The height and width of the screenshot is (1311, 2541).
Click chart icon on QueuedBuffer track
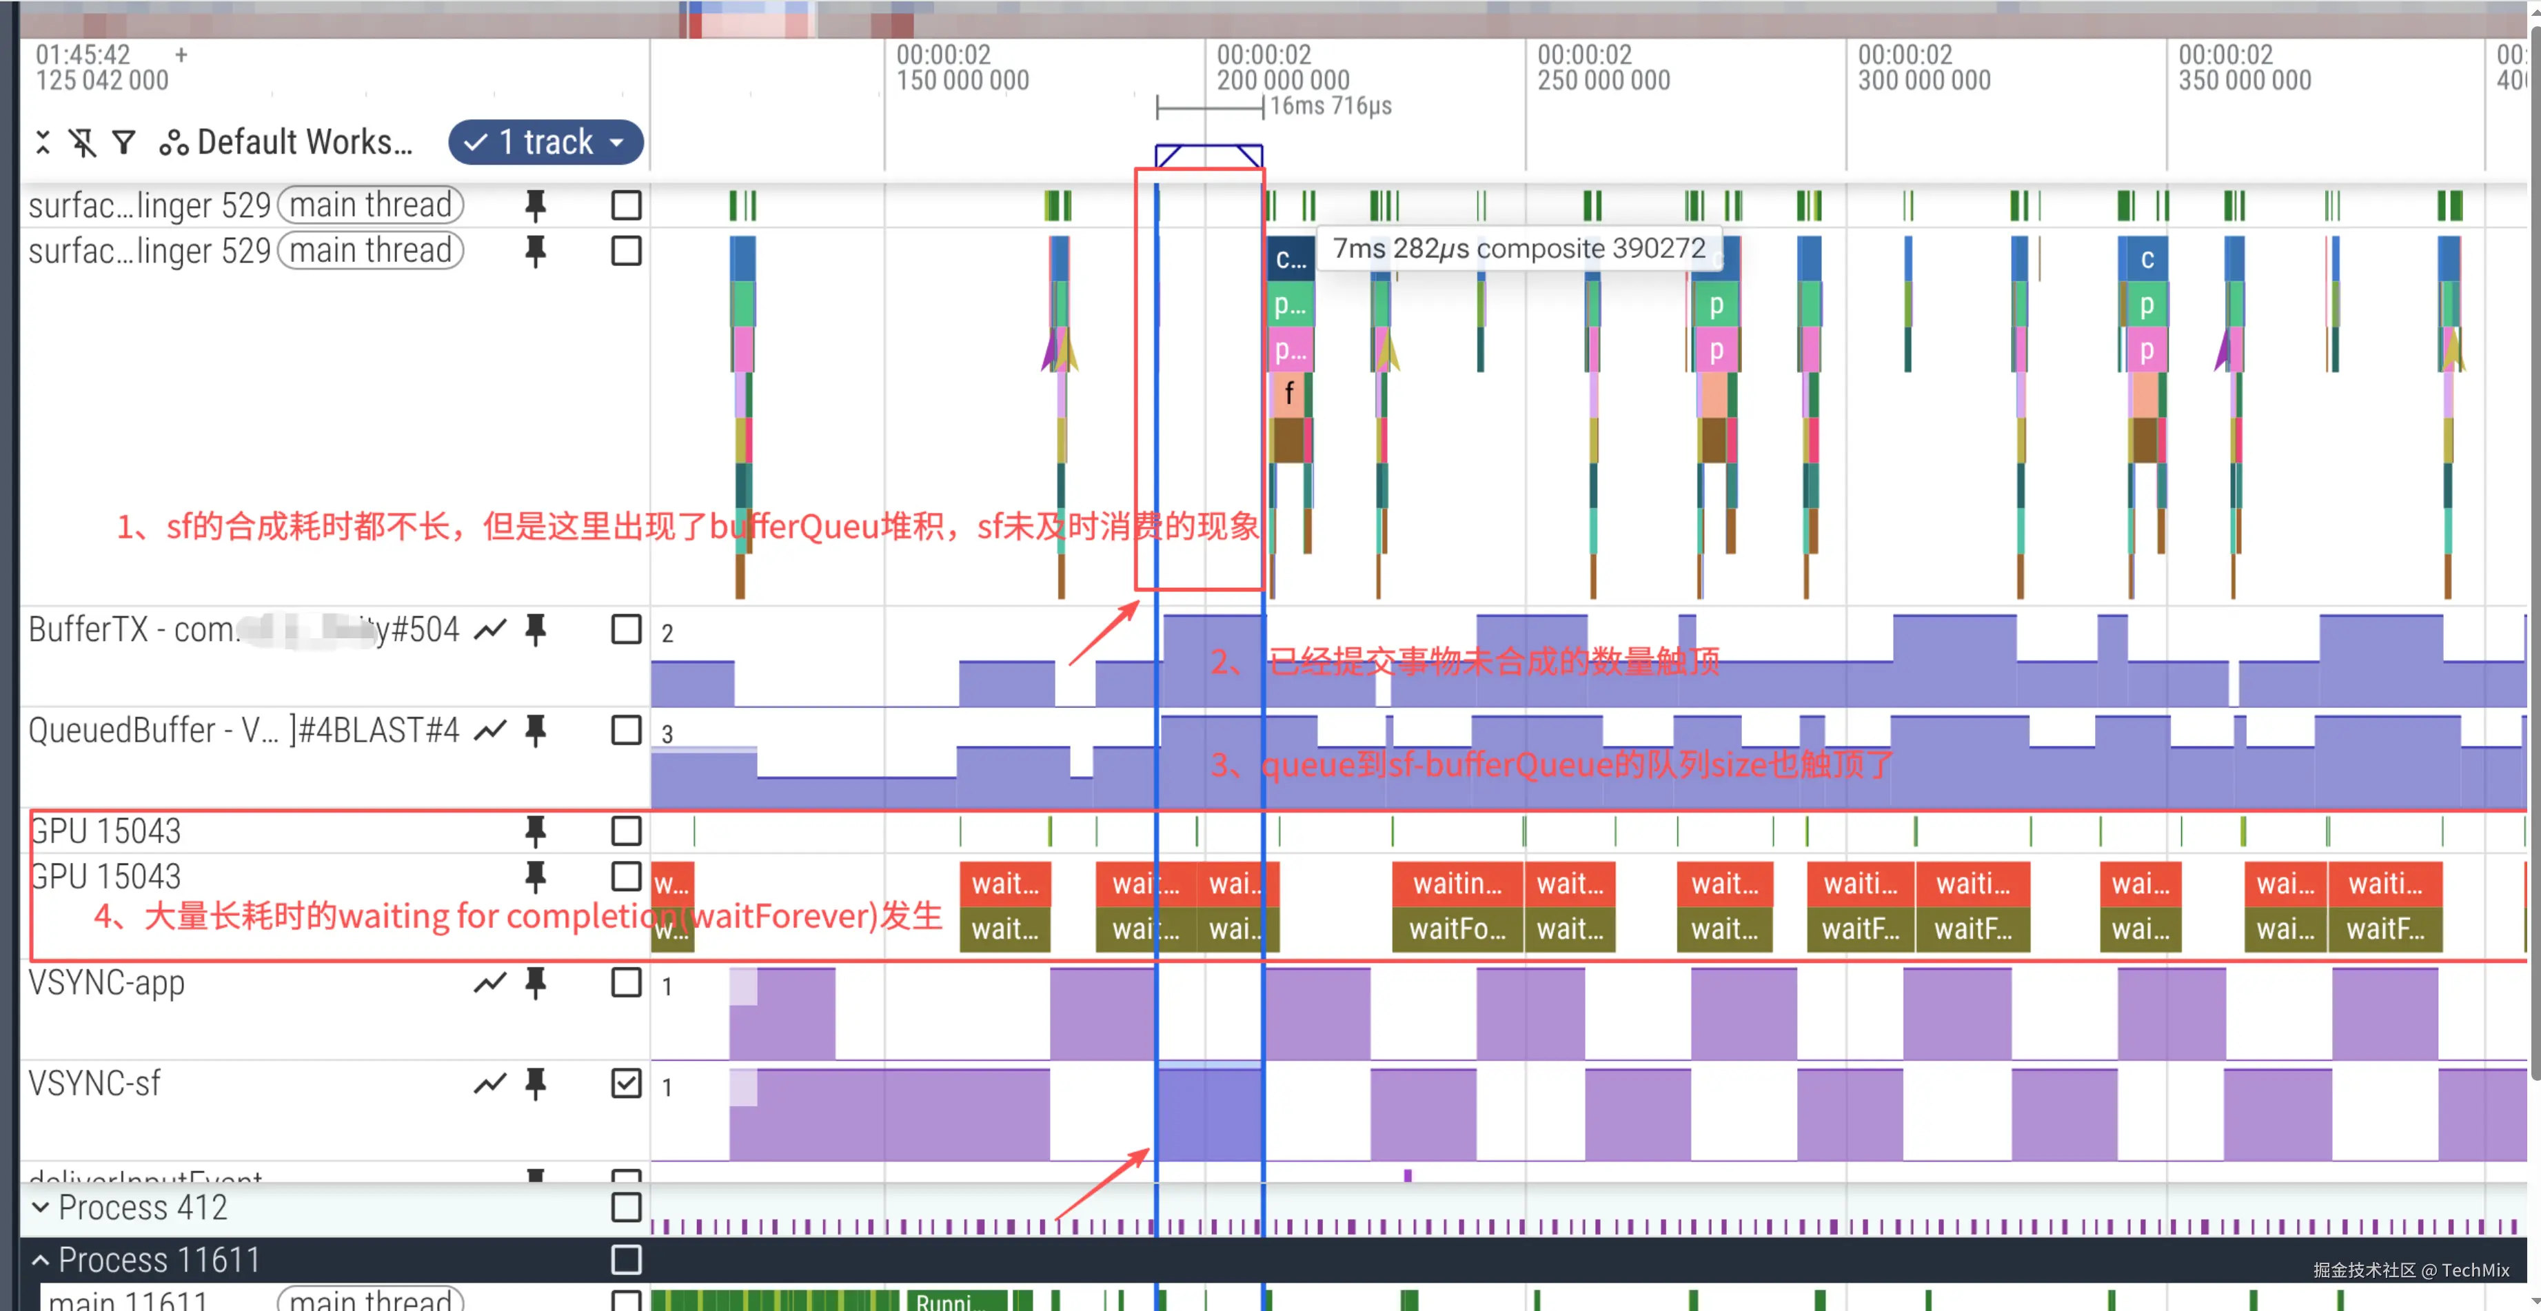coord(490,730)
